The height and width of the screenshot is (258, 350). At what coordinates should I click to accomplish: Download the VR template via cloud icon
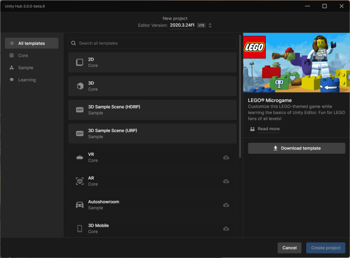(226, 158)
